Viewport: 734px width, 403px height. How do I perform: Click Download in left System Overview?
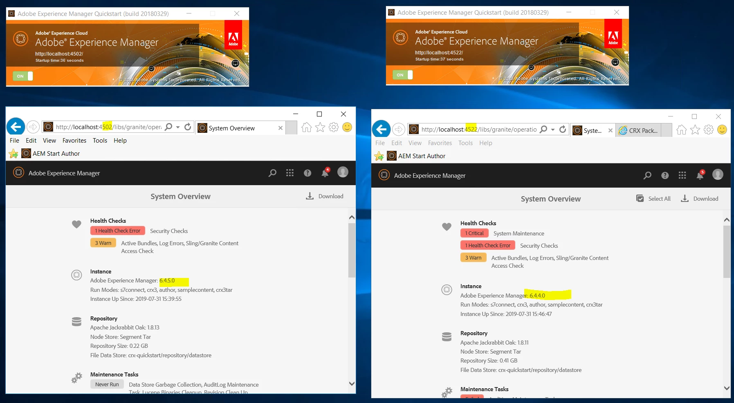point(325,196)
